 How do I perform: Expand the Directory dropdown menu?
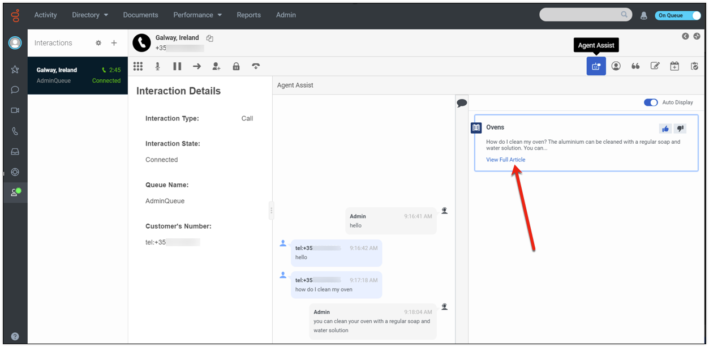click(90, 15)
